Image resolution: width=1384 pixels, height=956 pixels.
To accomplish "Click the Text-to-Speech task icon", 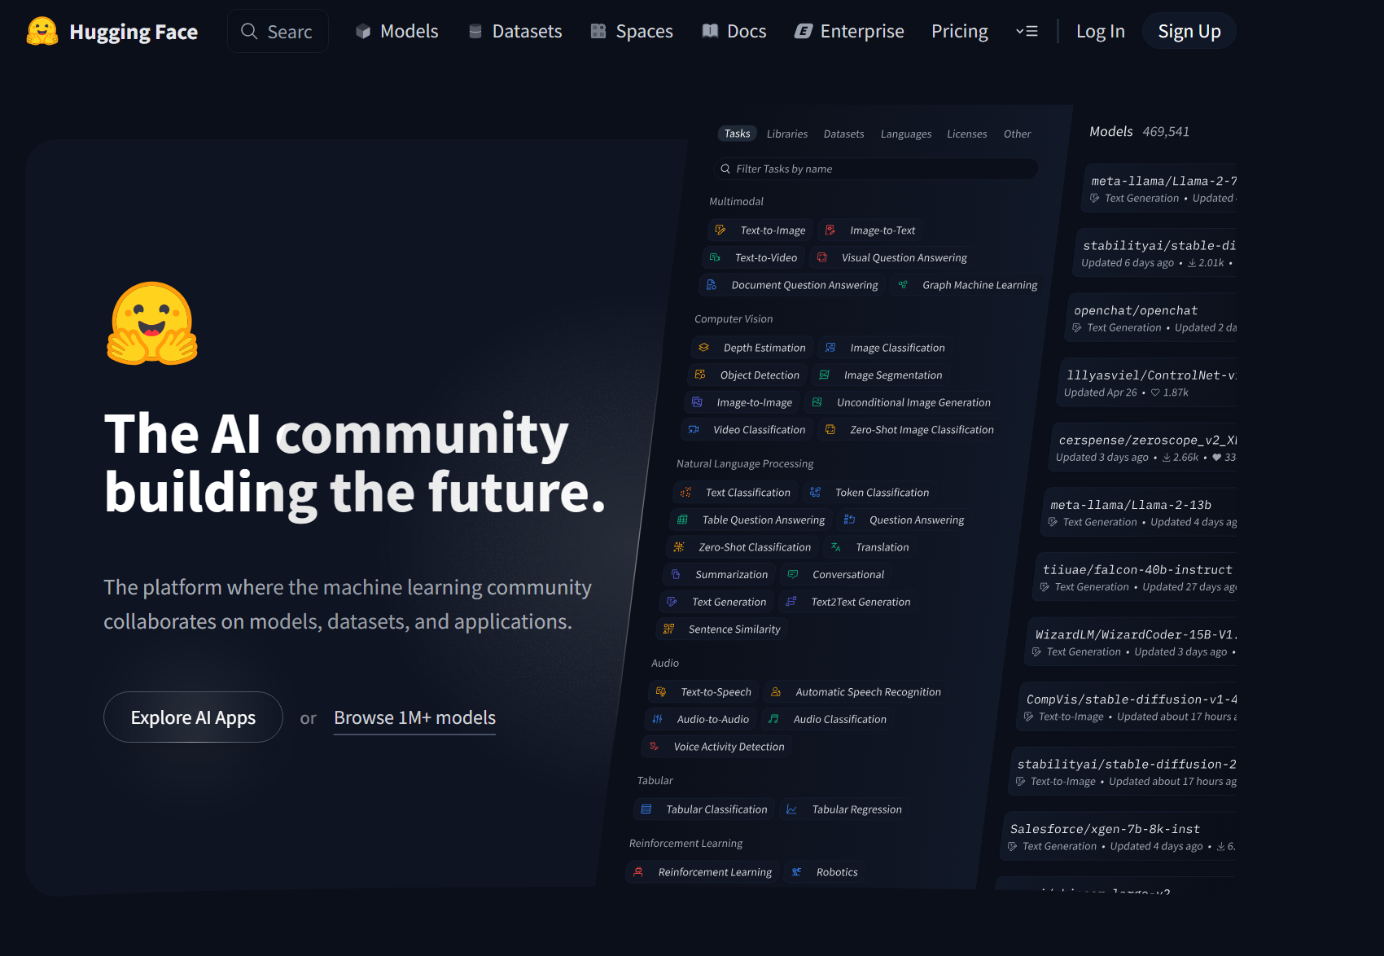I will pos(661,691).
